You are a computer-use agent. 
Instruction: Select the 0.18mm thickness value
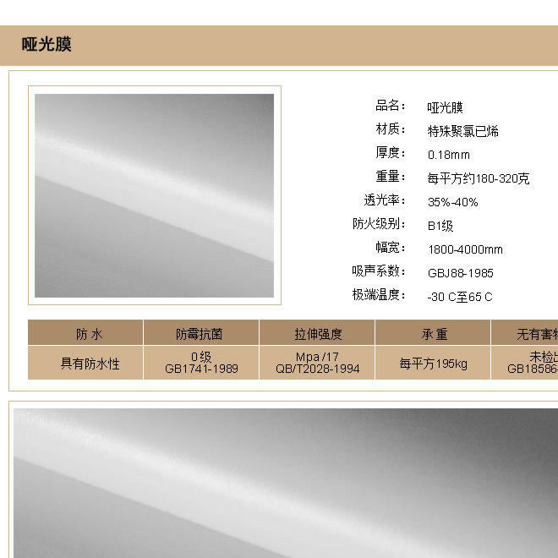[x=448, y=156]
